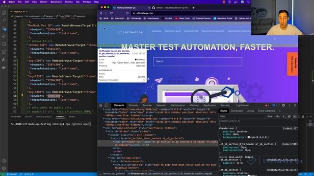The width and height of the screenshot is (314, 176).
Task: Open VS Code Explorer in activity bar
Action: [4, 13]
